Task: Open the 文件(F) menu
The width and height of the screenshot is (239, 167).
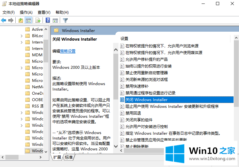Action: pos(9,12)
